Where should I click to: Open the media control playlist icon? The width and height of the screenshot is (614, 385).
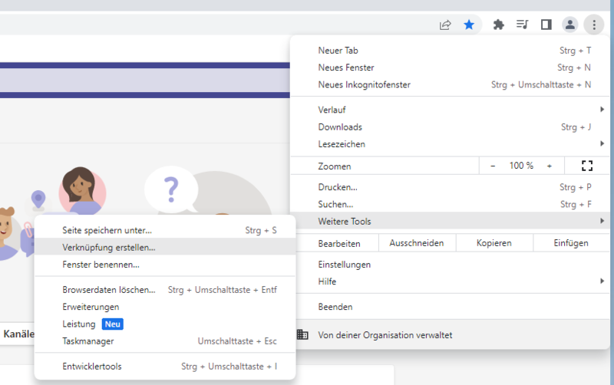tap(522, 25)
